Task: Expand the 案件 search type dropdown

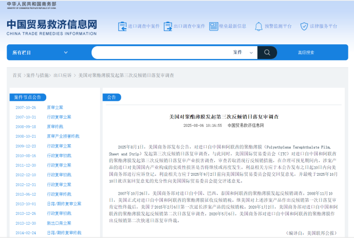Action: [243, 52]
